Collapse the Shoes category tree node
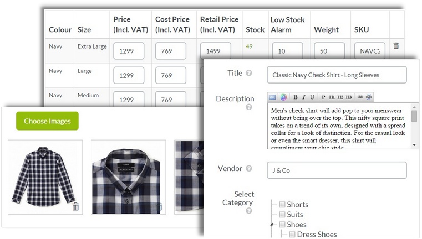Viewport: 422px width, 239px height. click(x=272, y=225)
